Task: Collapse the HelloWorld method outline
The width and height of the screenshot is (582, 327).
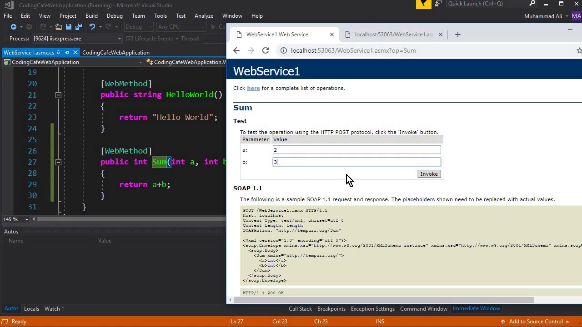Action: 58,95
